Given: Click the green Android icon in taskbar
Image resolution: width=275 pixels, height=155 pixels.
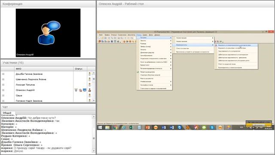Looking at the screenshot, I should pyautogui.click(x=204, y=127).
